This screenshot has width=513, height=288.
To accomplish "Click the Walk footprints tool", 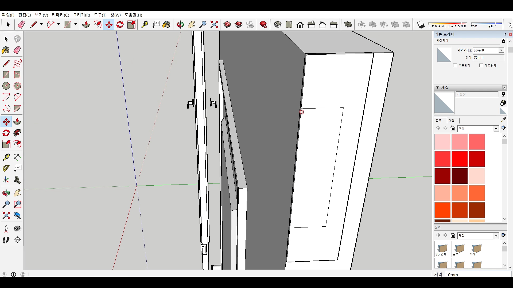I will 6,240.
